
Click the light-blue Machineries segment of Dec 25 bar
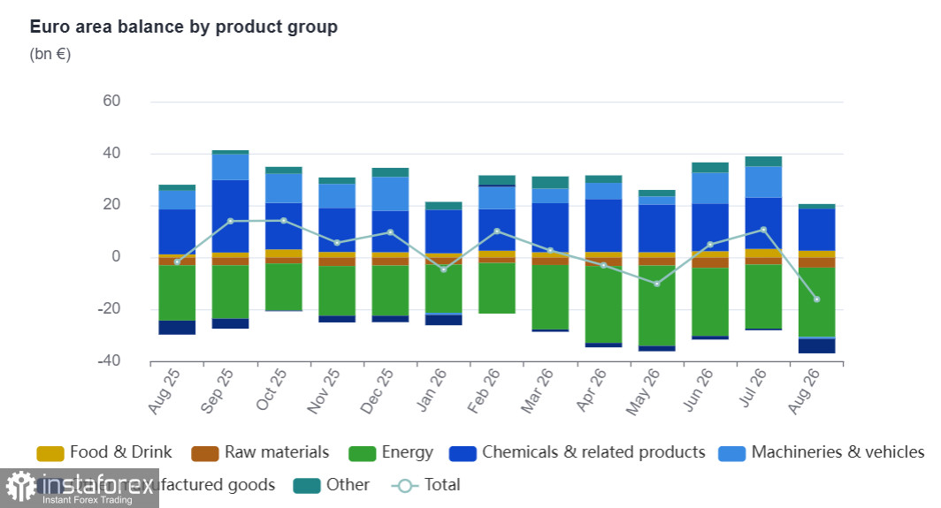[x=390, y=193]
